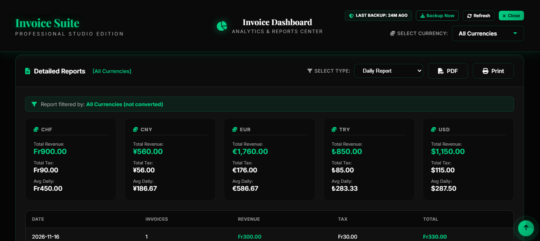540x241 pixels.
Task: Click the $115.00 total tax value
Action: click(x=443, y=170)
